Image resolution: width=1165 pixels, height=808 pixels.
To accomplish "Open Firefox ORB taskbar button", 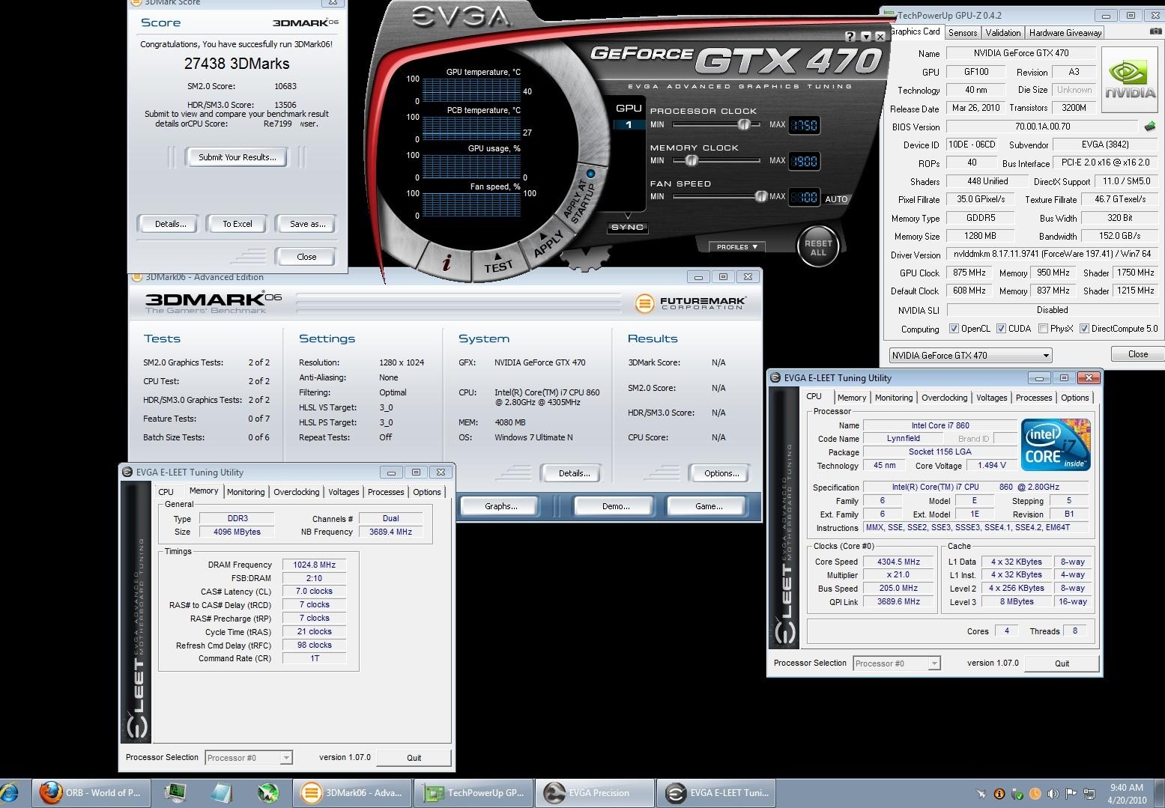I will point(91,793).
